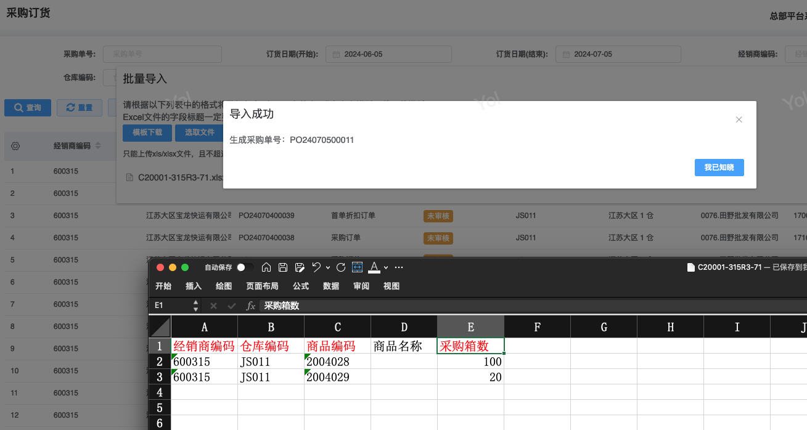Click the table settings gear icon

pos(16,146)
